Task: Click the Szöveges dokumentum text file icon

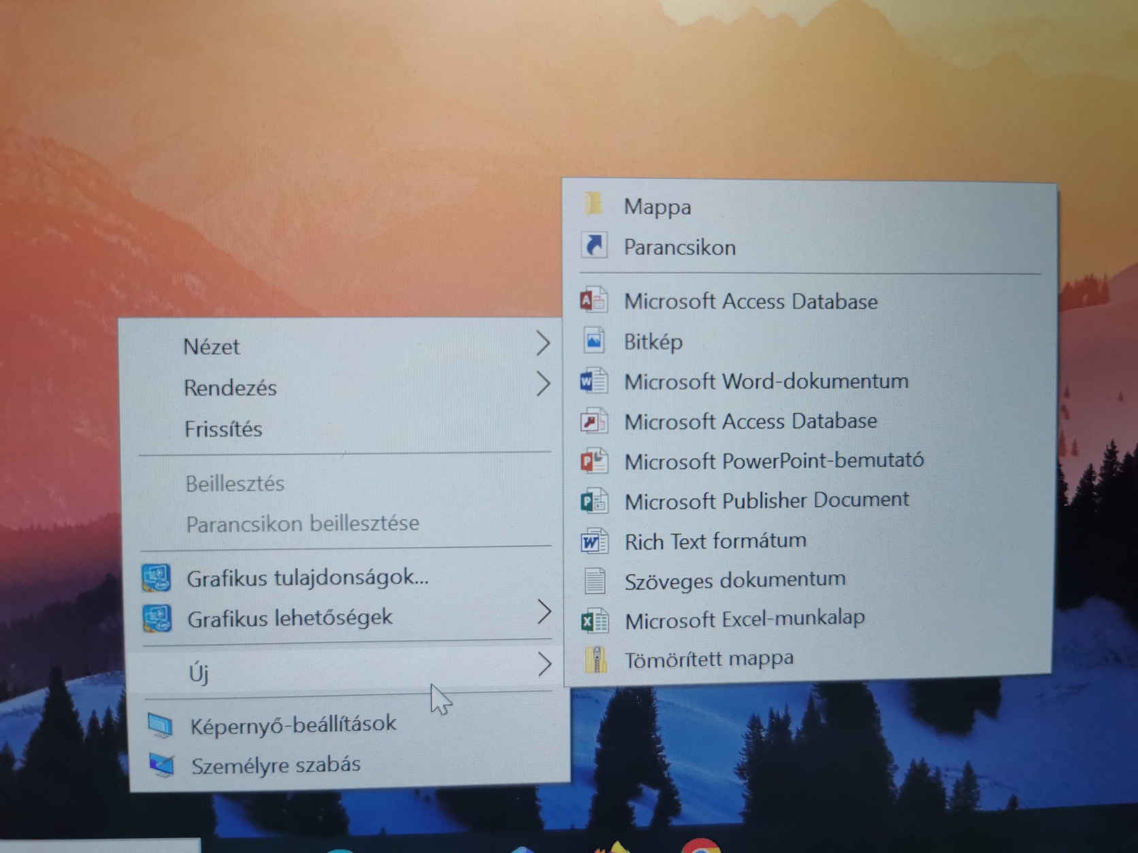Action: click(x=595, y=580)
